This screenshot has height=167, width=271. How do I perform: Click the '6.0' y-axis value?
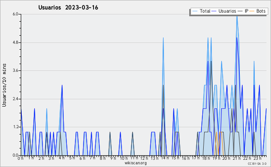click(x=15, y=14)
